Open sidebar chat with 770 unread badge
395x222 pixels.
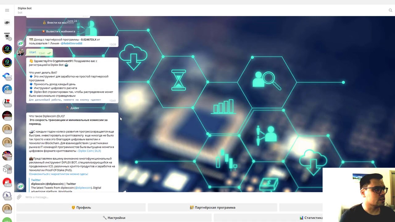(7, 76)
